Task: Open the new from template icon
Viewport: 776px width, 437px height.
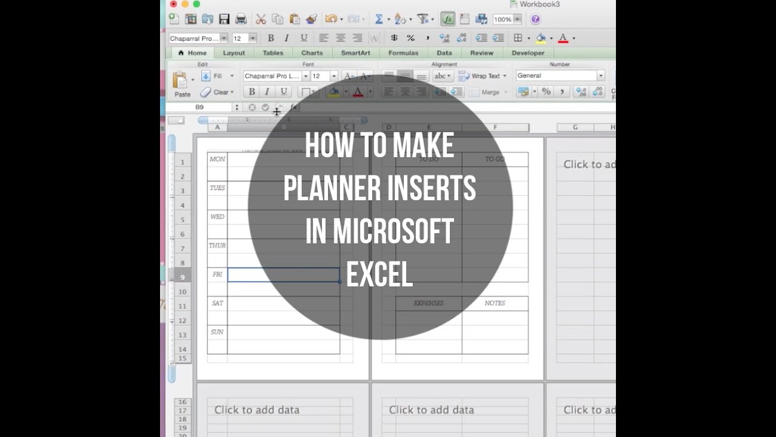Action: pos(191,19)
